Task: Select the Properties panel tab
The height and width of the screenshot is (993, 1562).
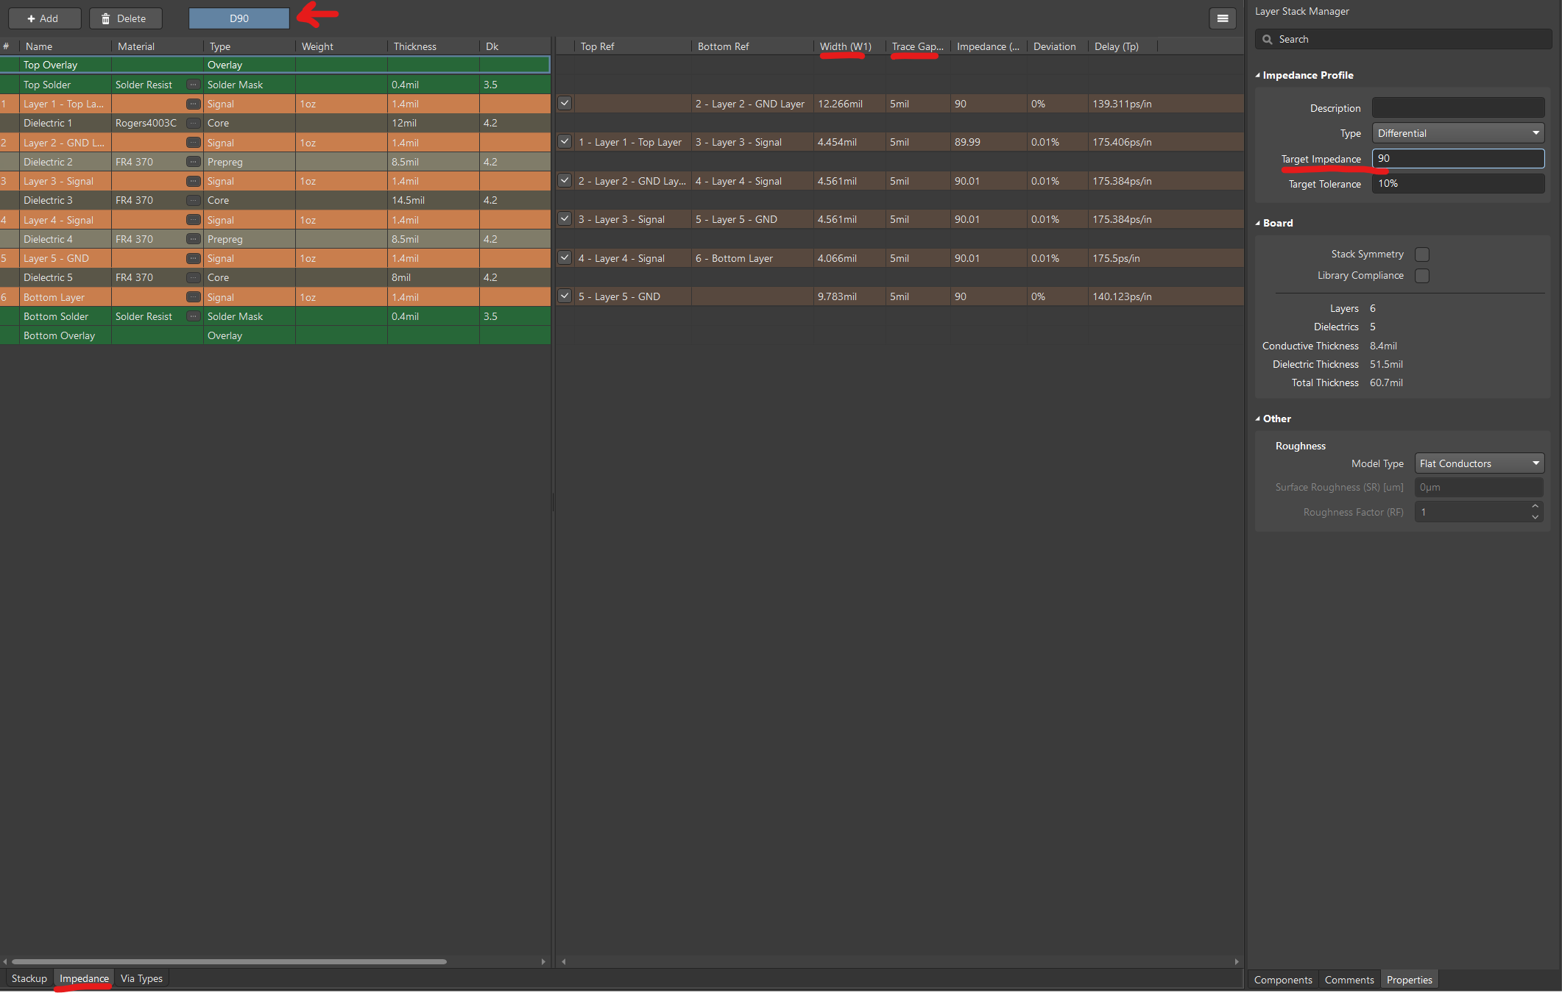Action: click(x=1409, y=980)
